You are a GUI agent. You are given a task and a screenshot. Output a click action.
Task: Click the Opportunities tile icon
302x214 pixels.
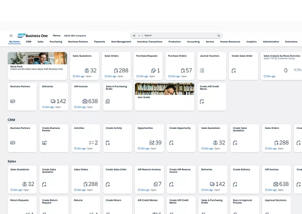coord(152,143)
